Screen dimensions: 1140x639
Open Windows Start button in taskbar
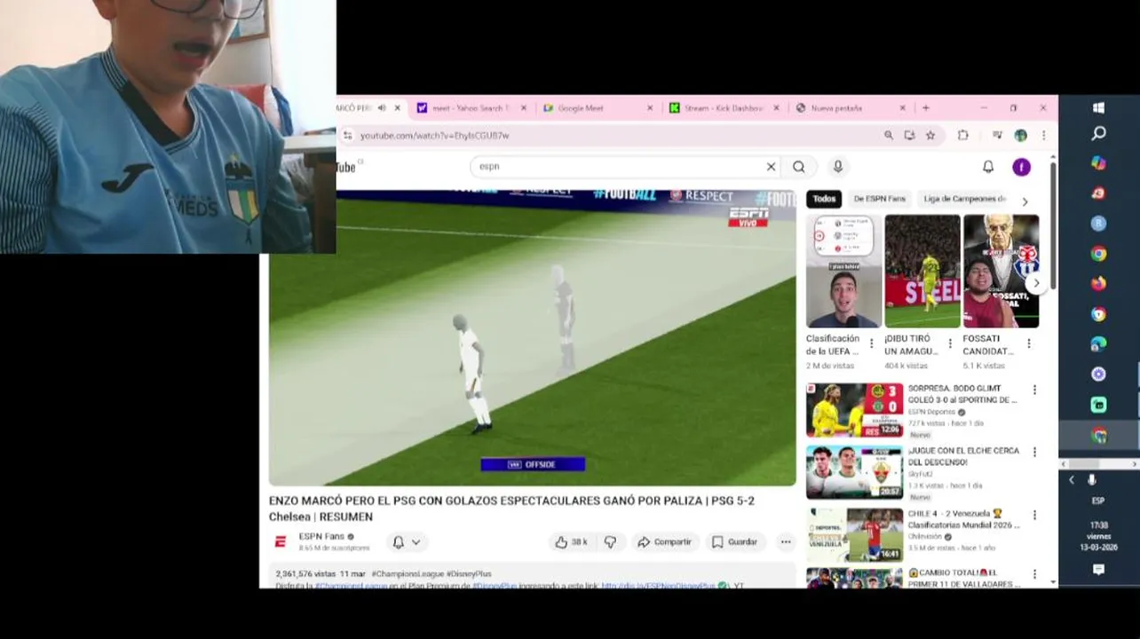click(1098, 107)
